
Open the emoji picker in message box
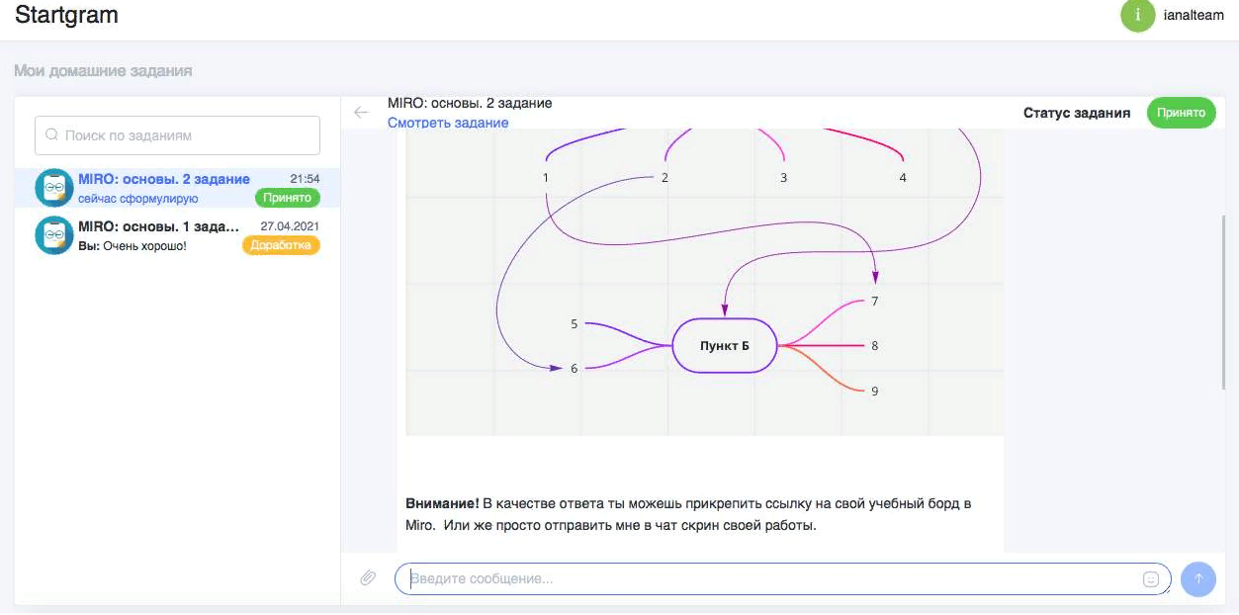click(x=1150, y=579)
